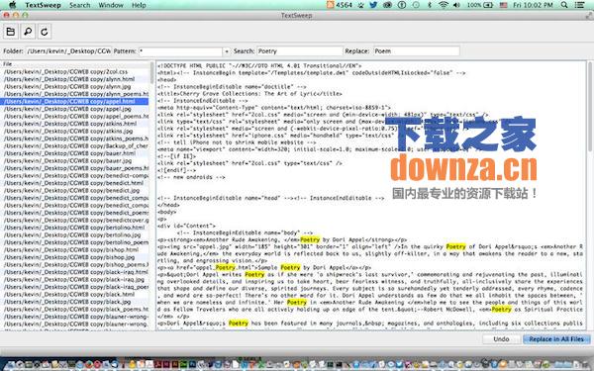Open the Apple menu

tap(12, 5)
